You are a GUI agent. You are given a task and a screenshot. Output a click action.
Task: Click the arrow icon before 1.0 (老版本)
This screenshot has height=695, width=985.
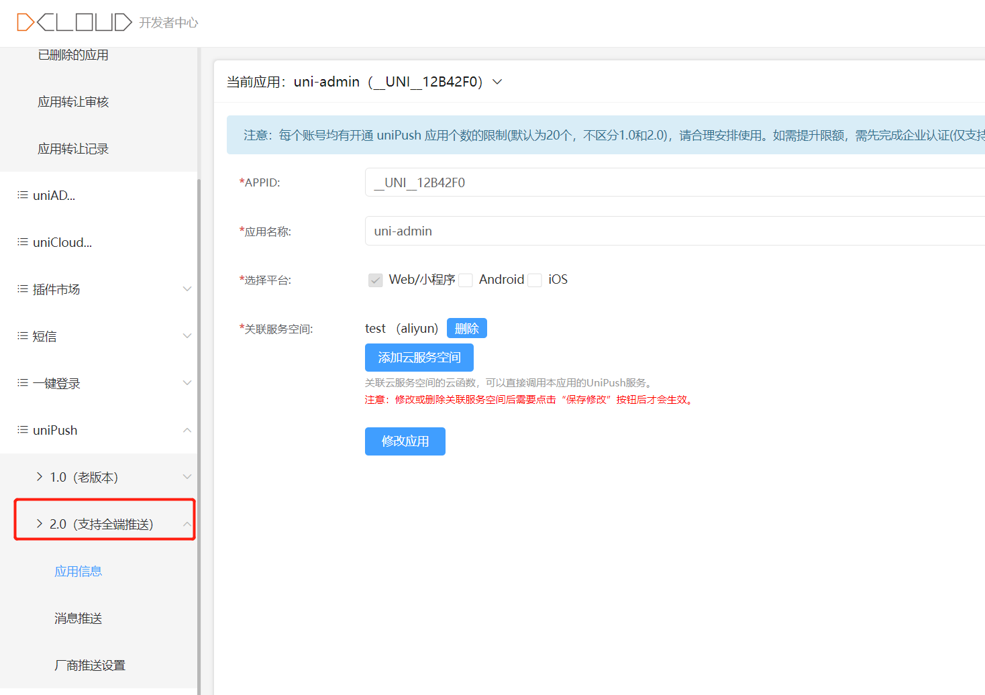tap(40, 477)
